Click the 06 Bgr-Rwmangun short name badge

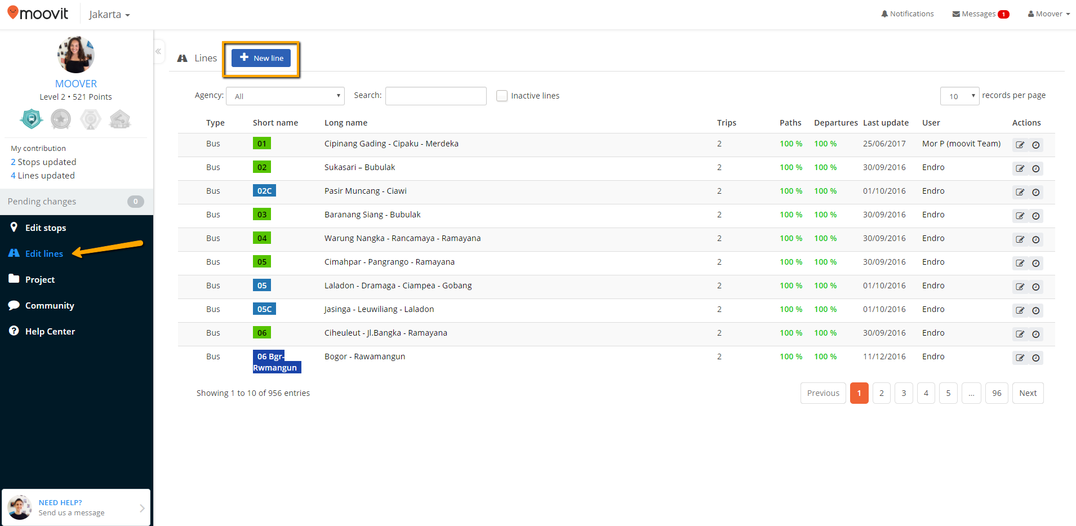pos(277,362)
